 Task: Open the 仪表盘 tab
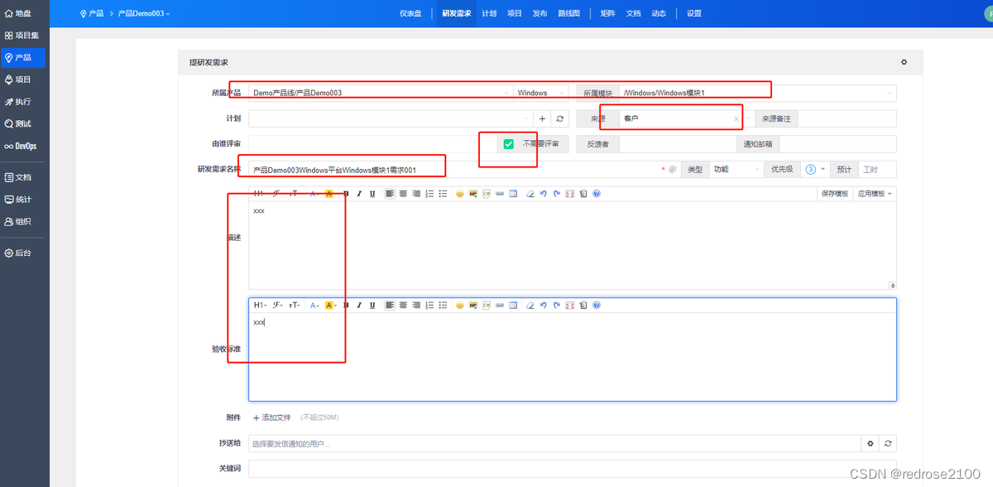(x=410, y=13)
